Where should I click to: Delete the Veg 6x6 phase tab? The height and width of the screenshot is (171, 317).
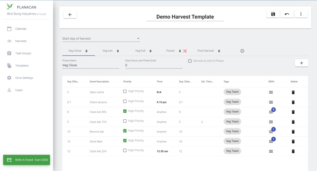[118, 51]
